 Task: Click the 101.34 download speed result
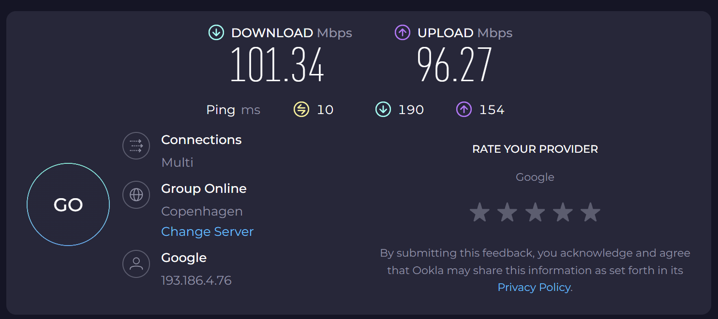coord(277,65)
